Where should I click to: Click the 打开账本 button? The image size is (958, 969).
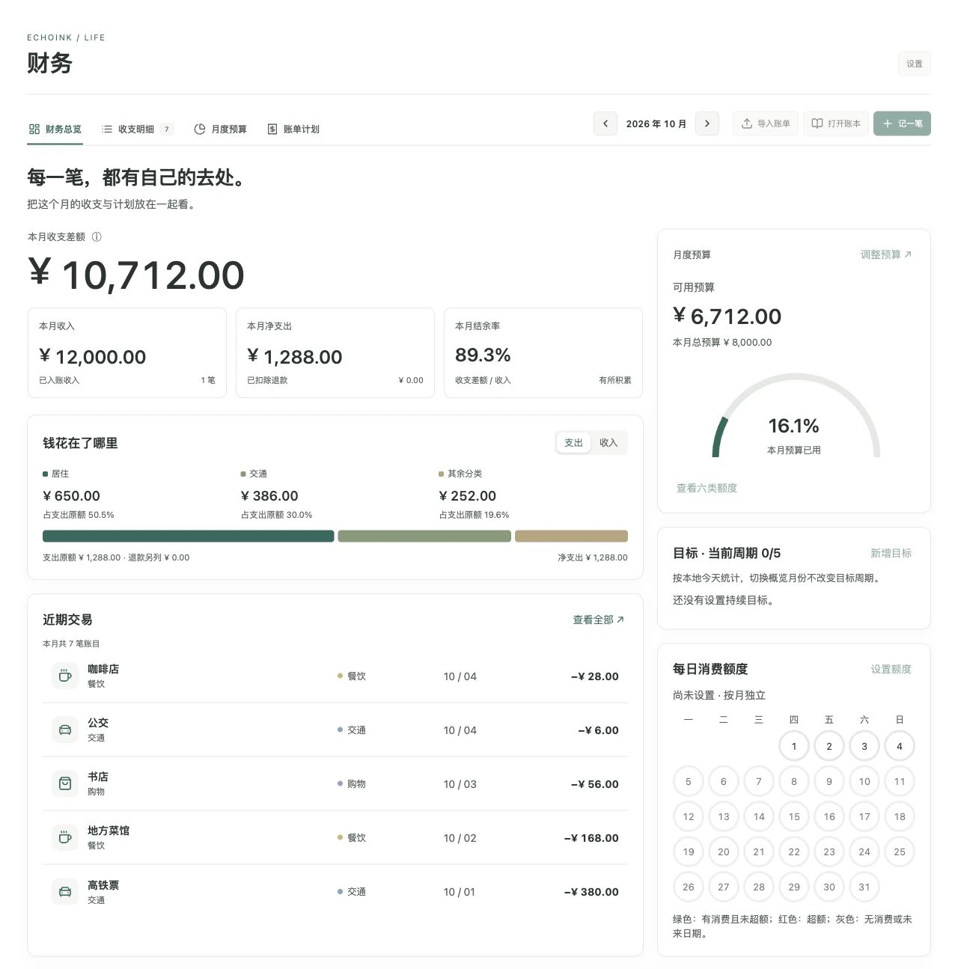tap(836, 123)
